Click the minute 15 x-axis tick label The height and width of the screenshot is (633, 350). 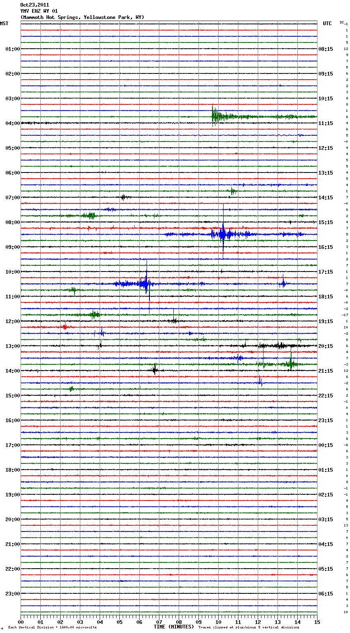(x=317, y=621)
